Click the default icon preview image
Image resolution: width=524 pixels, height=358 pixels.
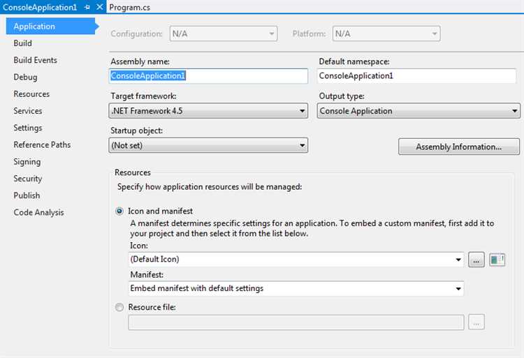[497, 260]
